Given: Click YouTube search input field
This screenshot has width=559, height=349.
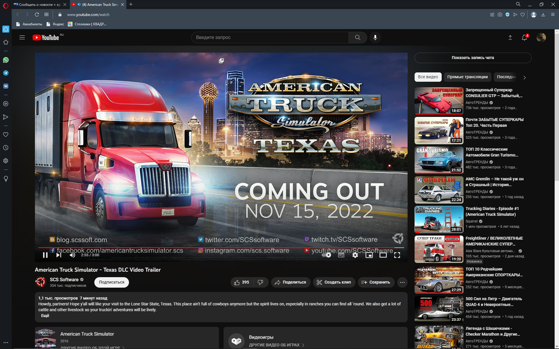Looking at the screenshot, I should pos(270,38).
